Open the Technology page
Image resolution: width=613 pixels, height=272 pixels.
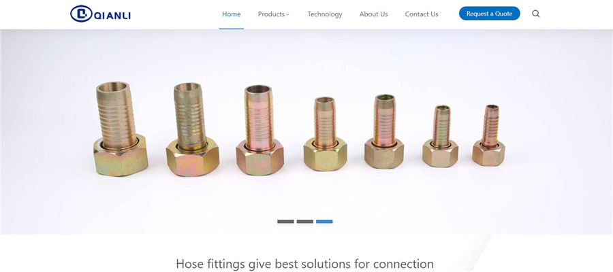325,14
